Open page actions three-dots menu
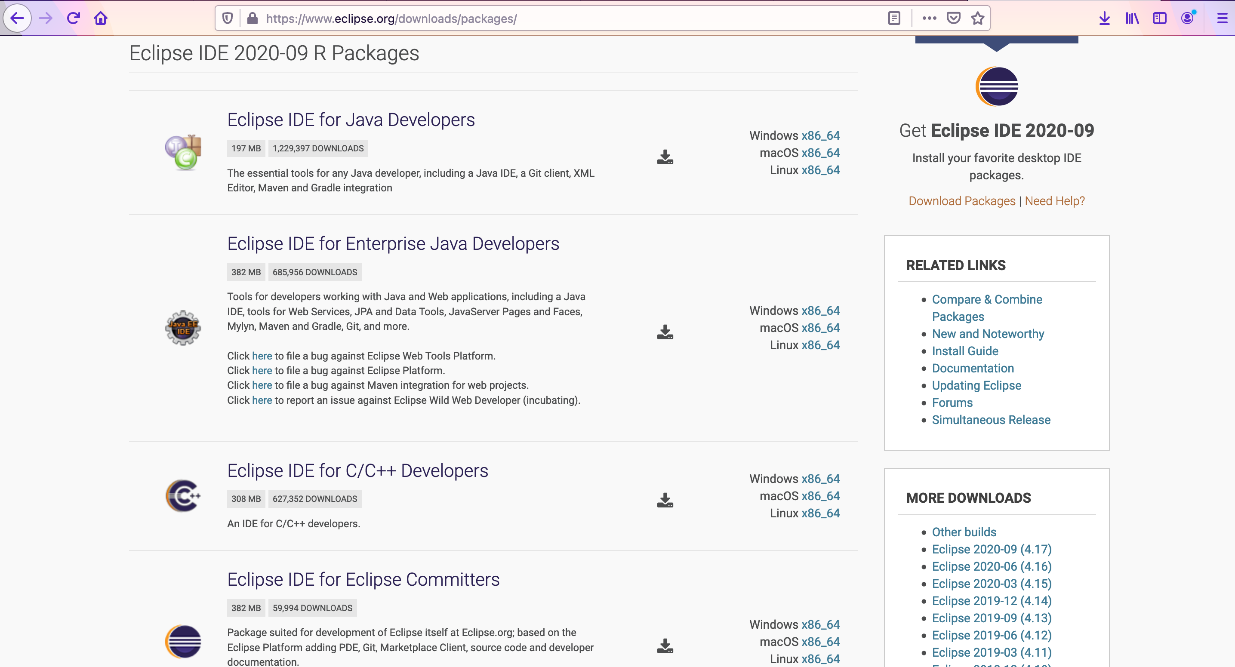 [929, 18]
